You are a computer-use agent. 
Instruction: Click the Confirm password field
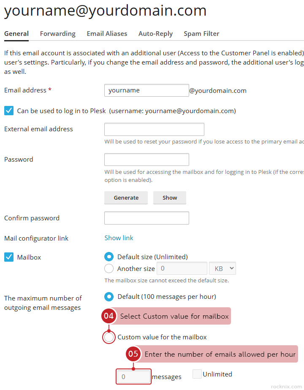coord(146,218)
